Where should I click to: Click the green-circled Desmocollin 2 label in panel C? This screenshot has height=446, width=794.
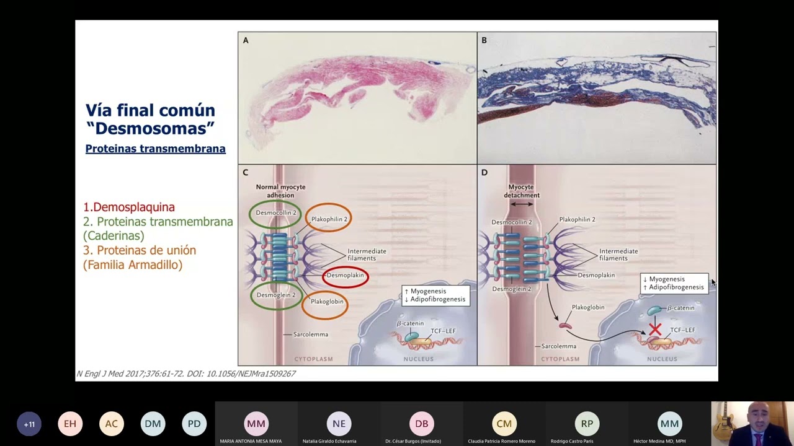point(276,213)
